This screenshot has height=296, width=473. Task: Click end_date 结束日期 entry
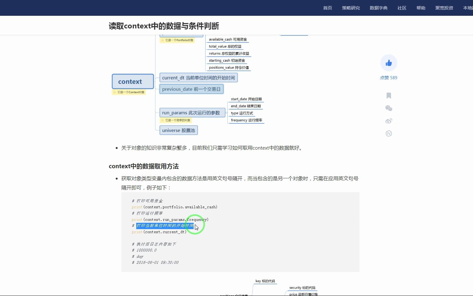pyautogui.click(x=246, y=106)
